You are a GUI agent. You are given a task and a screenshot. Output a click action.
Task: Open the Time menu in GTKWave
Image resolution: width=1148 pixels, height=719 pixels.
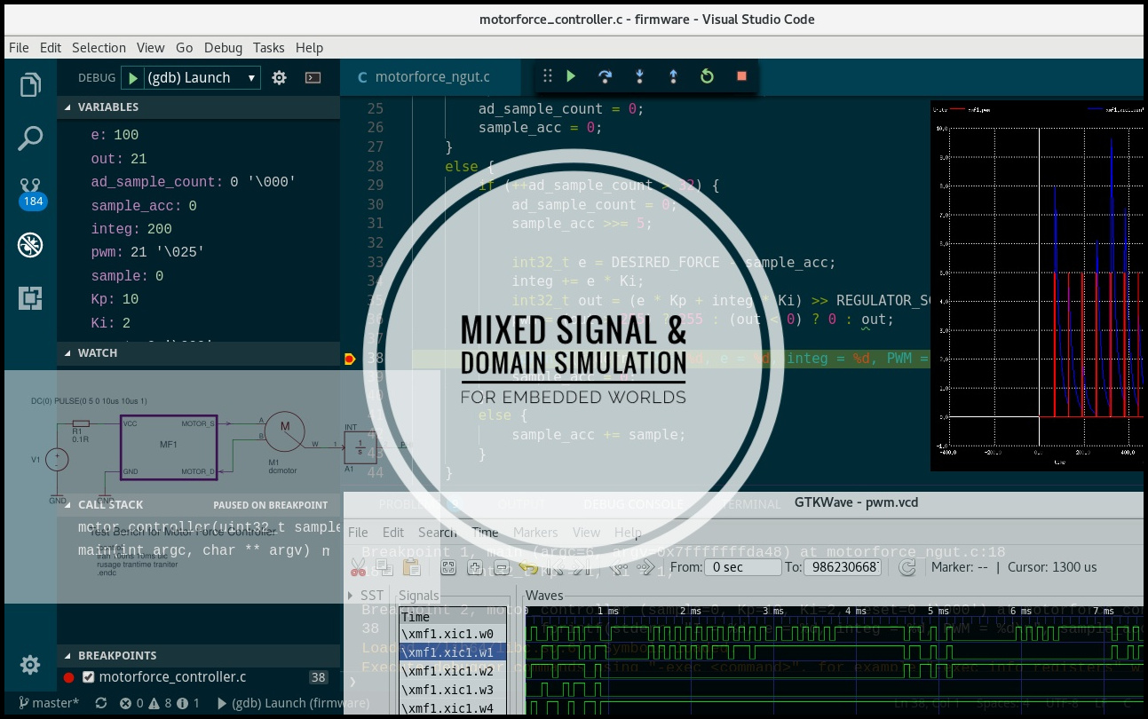click(x=485, y=533)
